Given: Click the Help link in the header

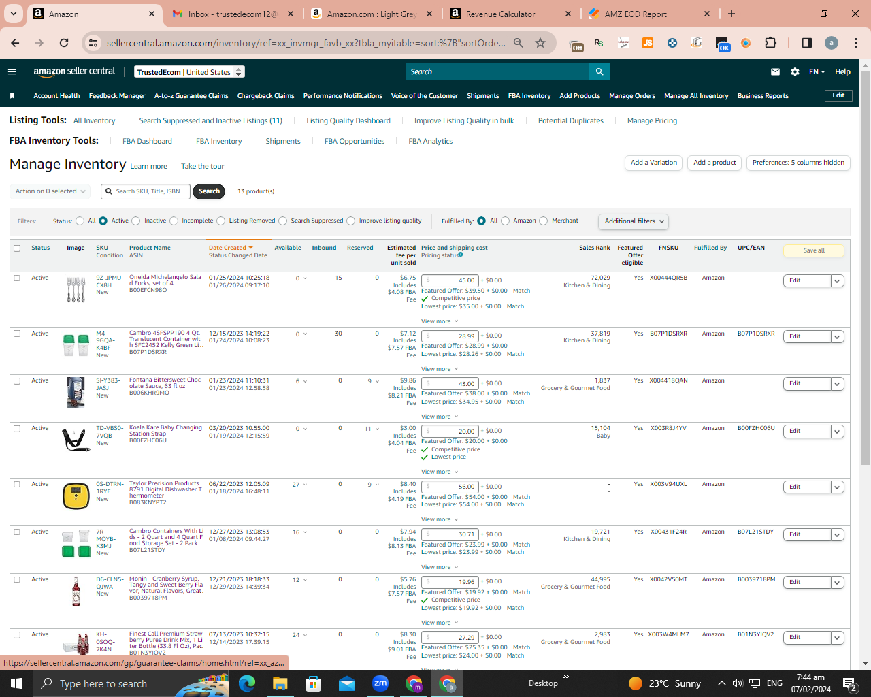Looking at the screenshot, I should click(842, 71).
